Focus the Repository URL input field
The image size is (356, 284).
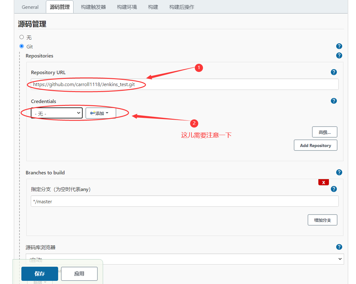click(x=184, y=84)
